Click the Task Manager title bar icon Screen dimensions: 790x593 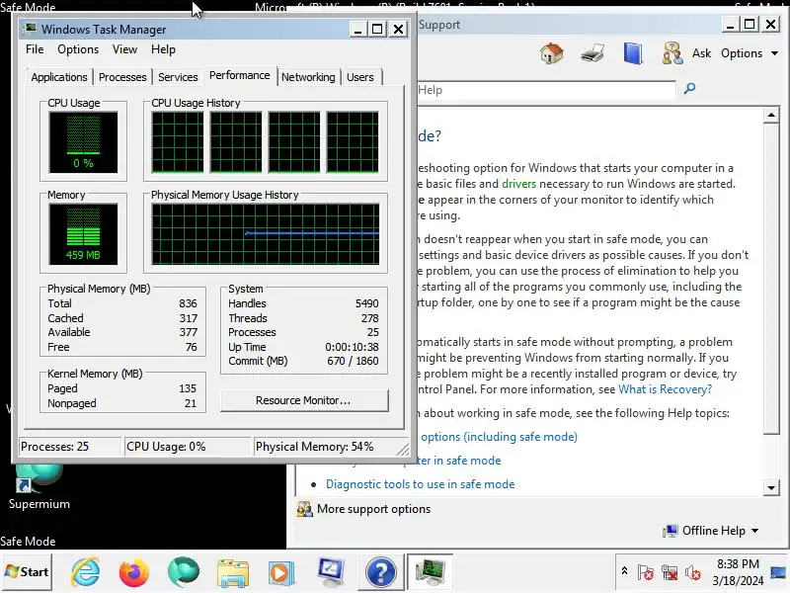pos(31,29)
